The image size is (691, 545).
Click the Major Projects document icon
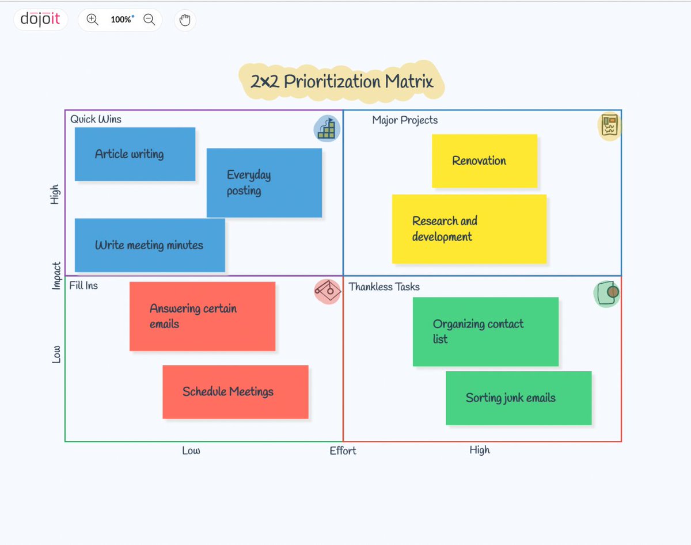click(x=609, y=127)
